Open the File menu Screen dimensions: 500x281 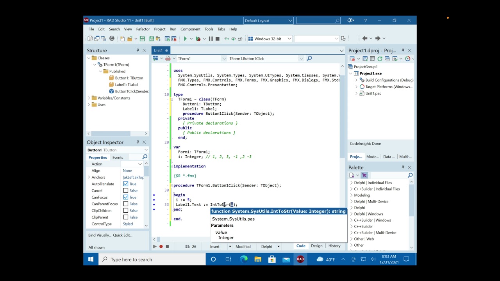[91, 29]
